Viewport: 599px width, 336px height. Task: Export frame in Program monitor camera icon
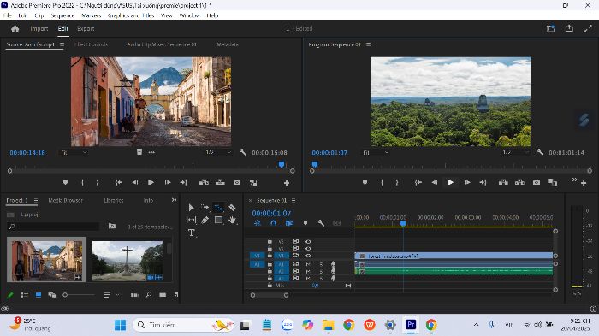(x=537, y=182)
